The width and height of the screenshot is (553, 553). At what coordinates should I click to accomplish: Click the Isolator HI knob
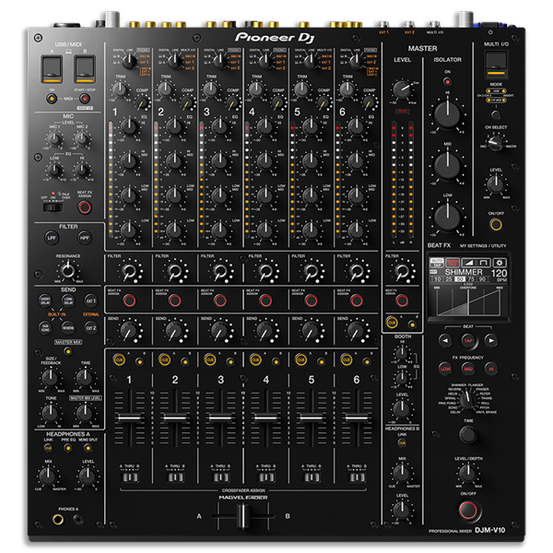click(448, 114)
